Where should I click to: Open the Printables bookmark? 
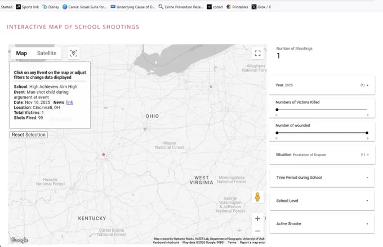237,7
